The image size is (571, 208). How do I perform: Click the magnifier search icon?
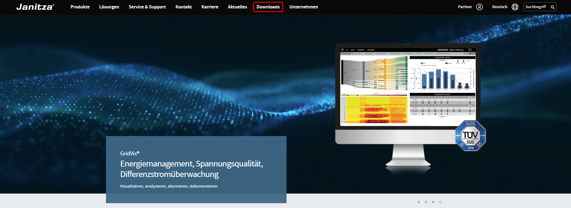(553, 7)
